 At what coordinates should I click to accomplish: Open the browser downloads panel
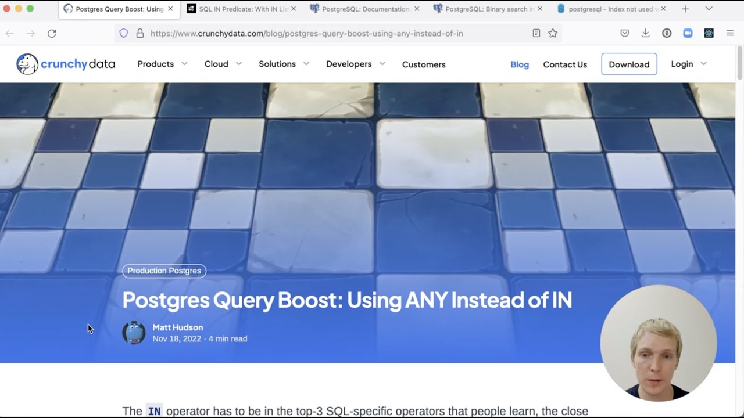coord(646,33)
